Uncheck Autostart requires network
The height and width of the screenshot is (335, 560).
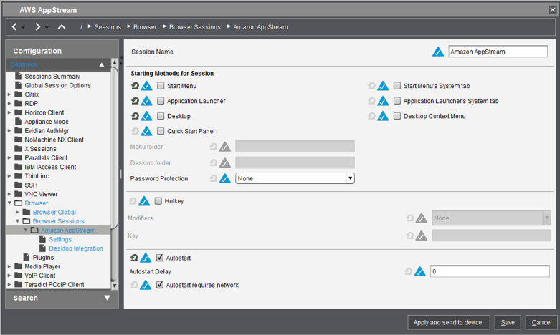160,285
